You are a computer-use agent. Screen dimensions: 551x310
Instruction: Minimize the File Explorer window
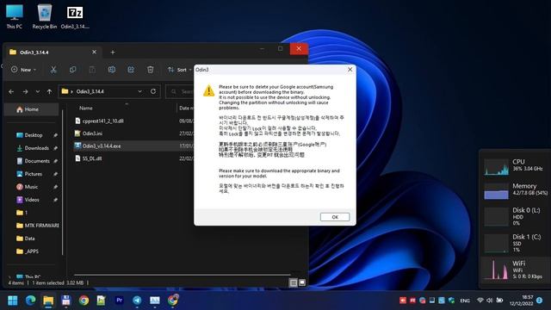[x=262, y=48]
